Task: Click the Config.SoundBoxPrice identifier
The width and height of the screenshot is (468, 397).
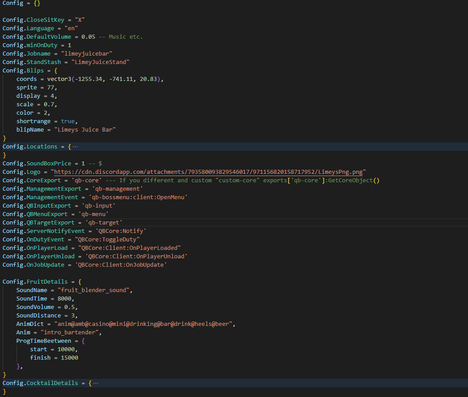Action: (37, 164)
